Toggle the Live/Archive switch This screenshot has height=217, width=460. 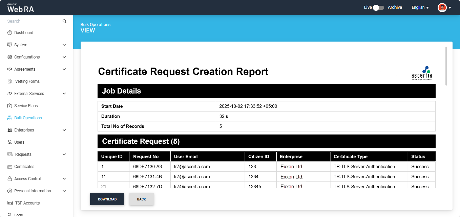[x=378, y=7]
